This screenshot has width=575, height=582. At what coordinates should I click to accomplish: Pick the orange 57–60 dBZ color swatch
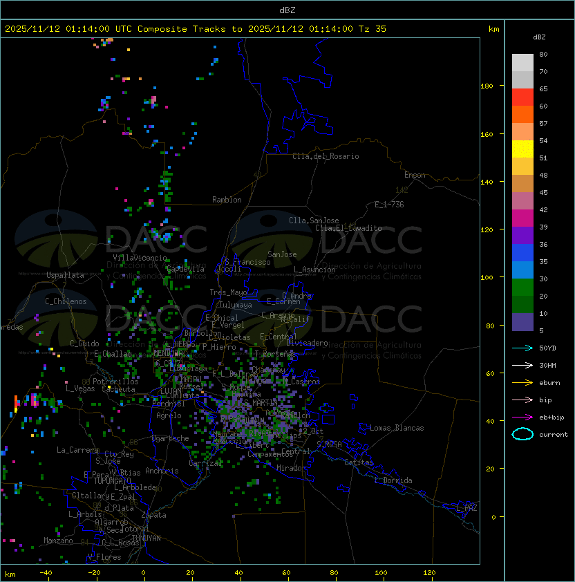tap(522, 114)
